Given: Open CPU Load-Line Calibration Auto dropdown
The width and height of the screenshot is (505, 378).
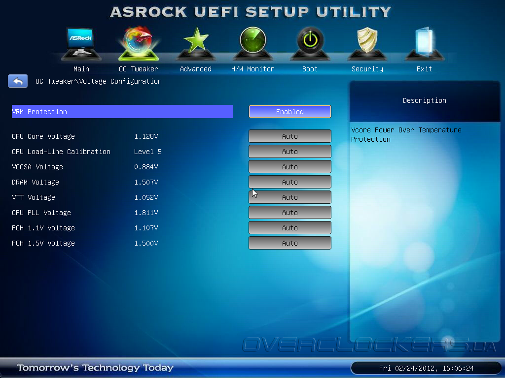Looking at the screenshot, I should [290, 152].
